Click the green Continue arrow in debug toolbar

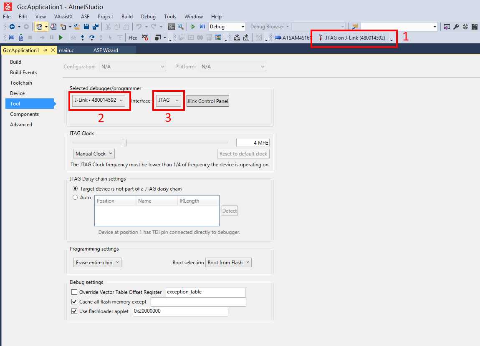61,38
